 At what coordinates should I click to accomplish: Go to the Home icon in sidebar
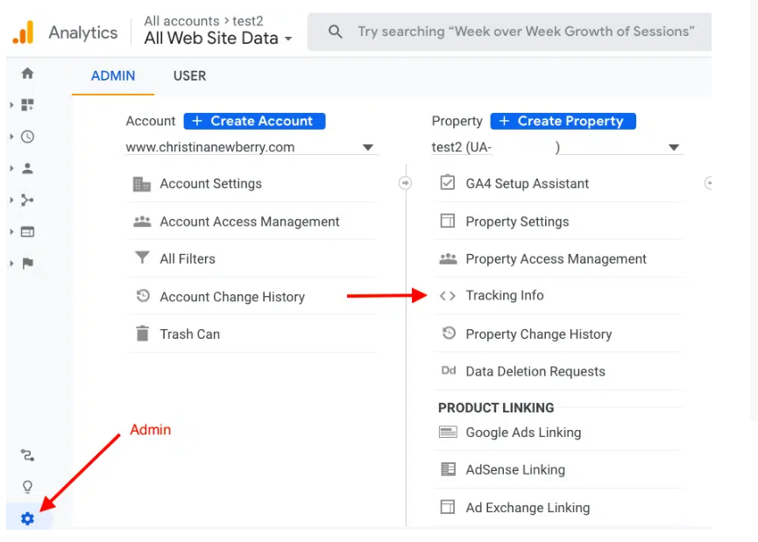point(27,73)
